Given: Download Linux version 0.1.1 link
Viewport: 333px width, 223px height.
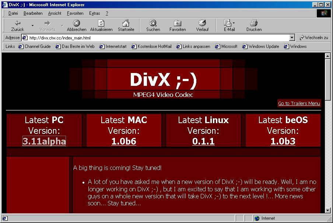Looking at the screenshot, I should point(203,141).
